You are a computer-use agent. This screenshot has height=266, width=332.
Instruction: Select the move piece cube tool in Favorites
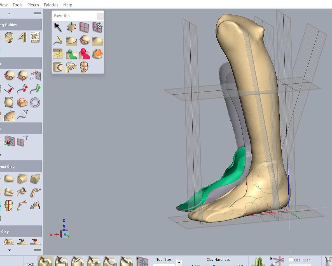tap(71, 27)
